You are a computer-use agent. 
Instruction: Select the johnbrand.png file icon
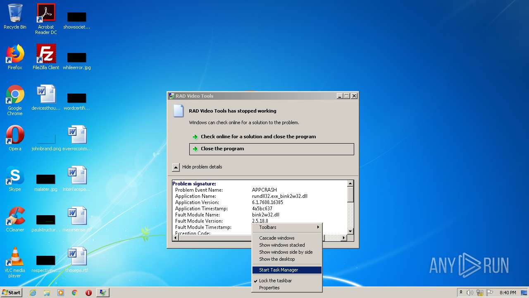tap(46, 142)
